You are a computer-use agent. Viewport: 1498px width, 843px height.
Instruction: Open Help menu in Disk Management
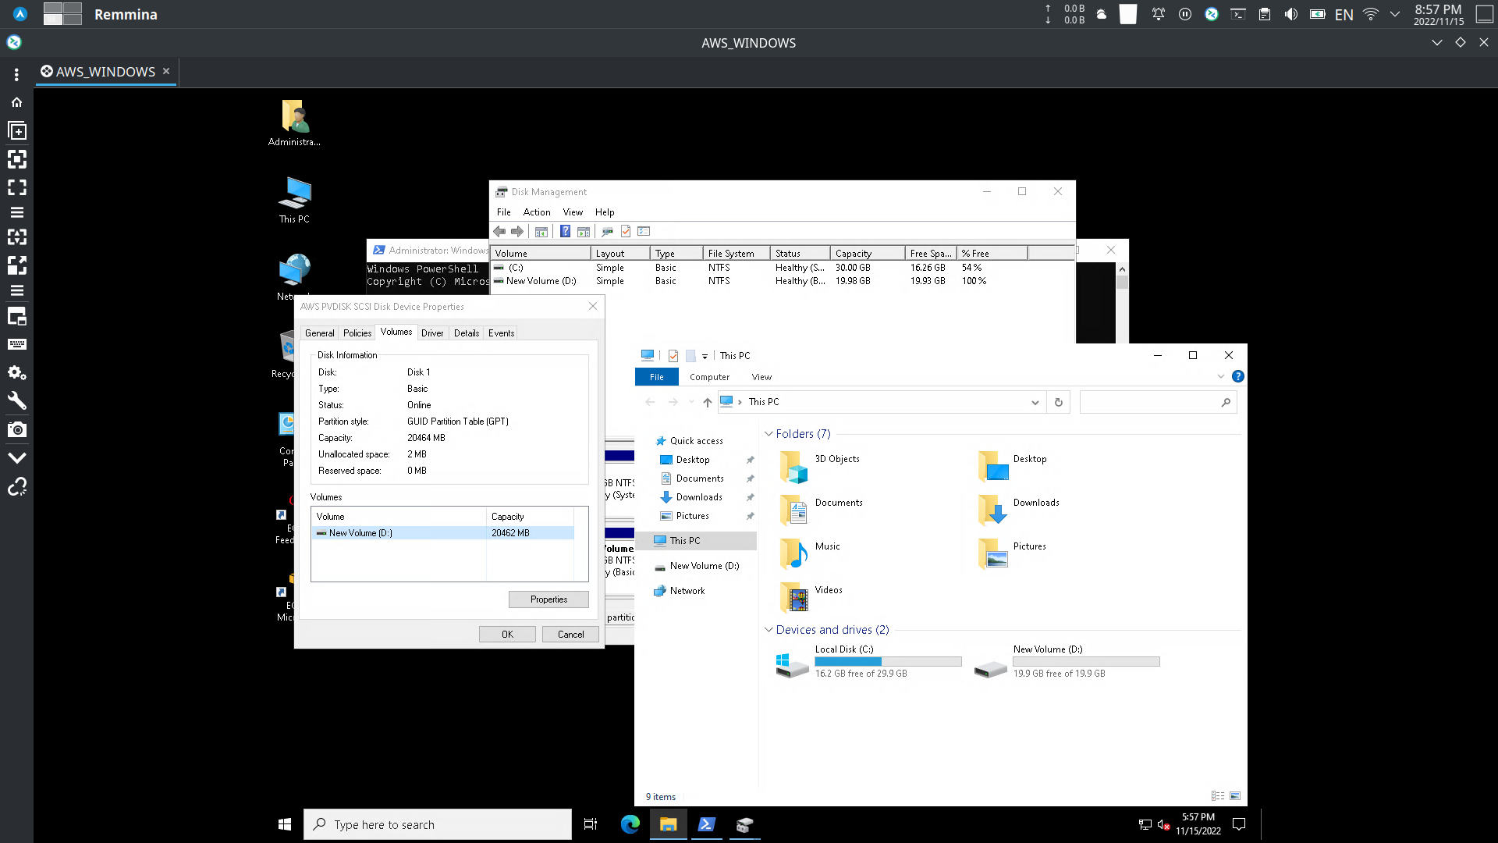point(605,212)
